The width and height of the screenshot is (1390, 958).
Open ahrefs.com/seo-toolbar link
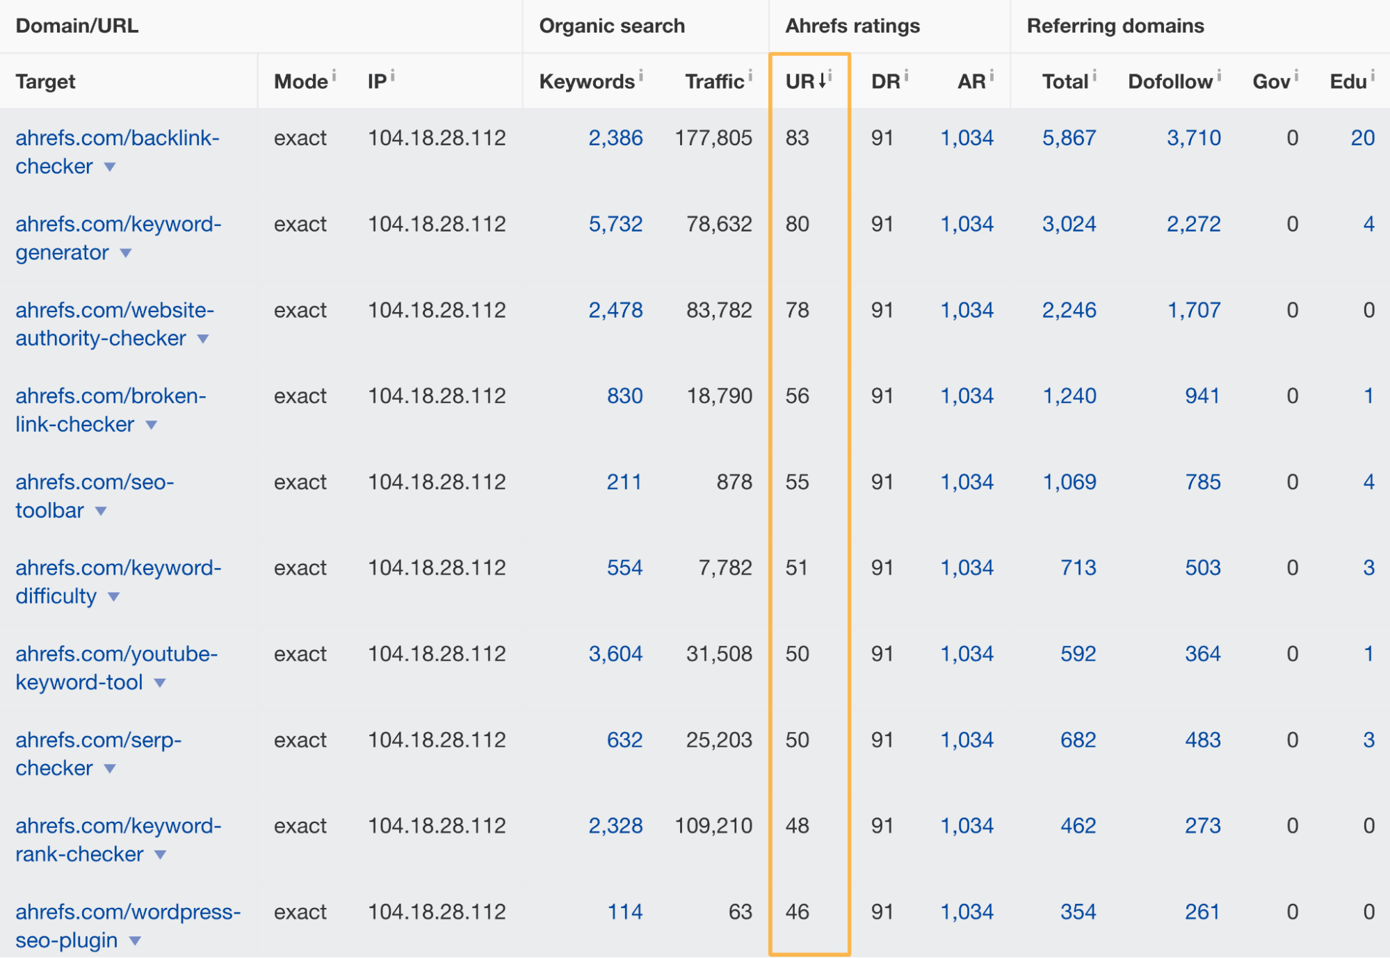[x=95, y=496]
